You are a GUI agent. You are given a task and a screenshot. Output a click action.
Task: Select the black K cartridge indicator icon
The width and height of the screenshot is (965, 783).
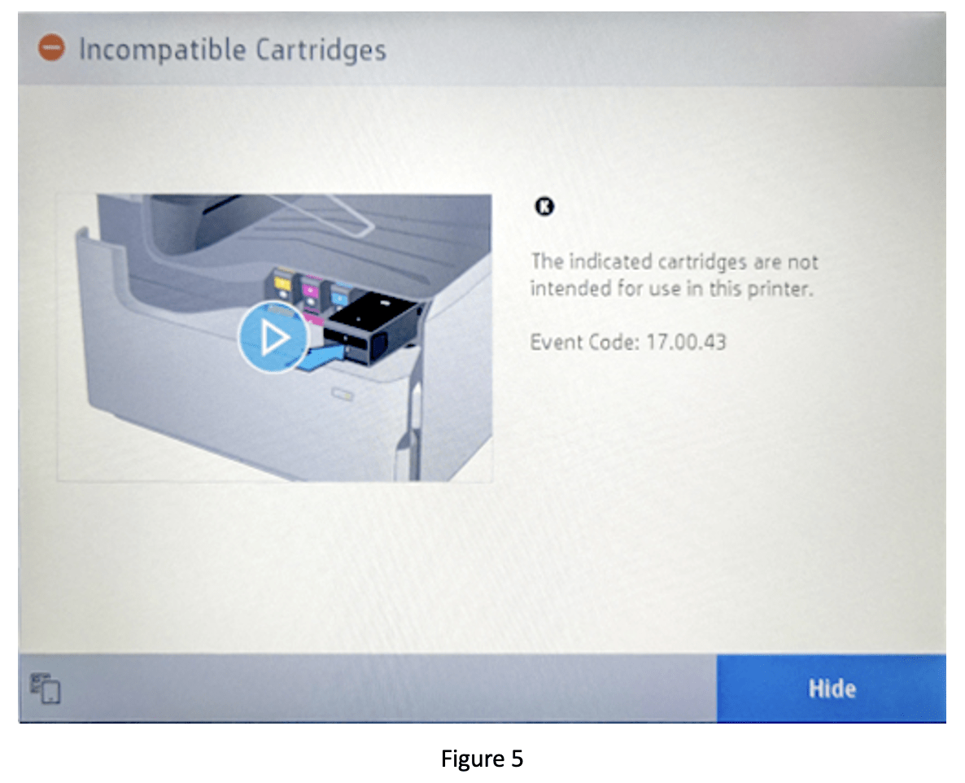544,206
